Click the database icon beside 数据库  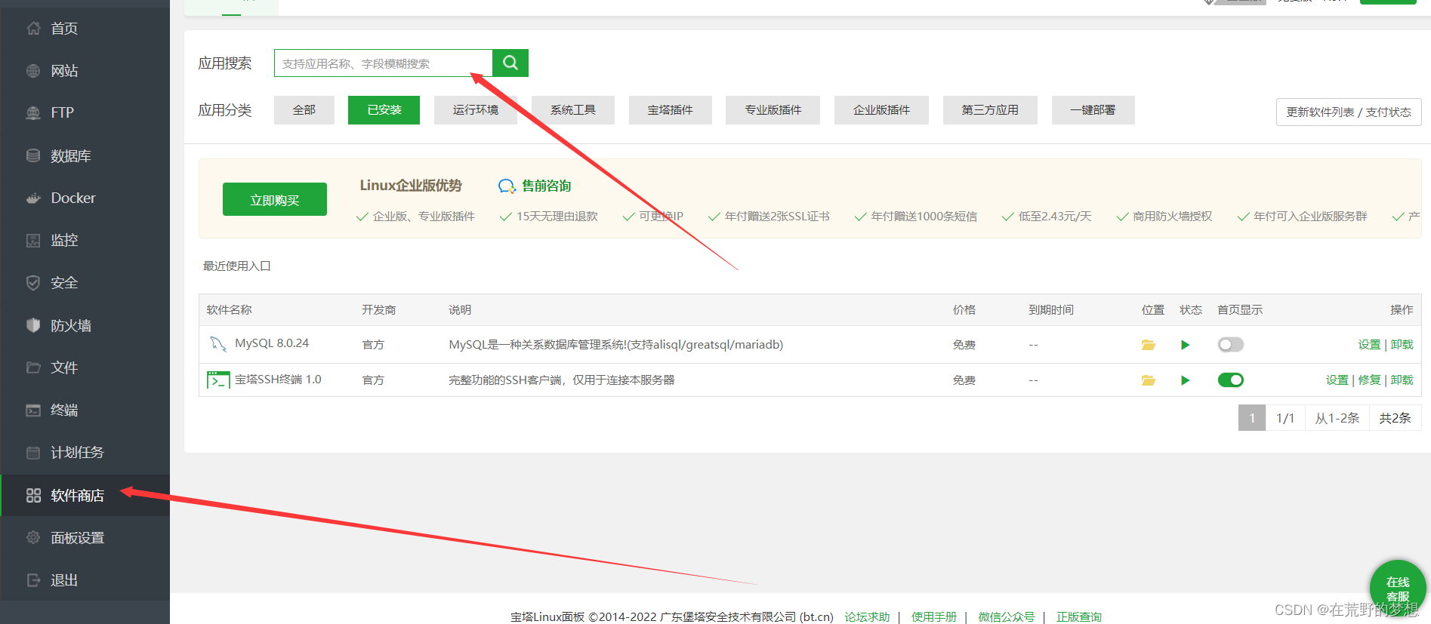pos(33,155)
